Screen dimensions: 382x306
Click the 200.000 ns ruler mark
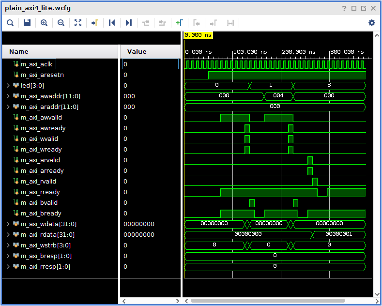(x=299, y=52)
